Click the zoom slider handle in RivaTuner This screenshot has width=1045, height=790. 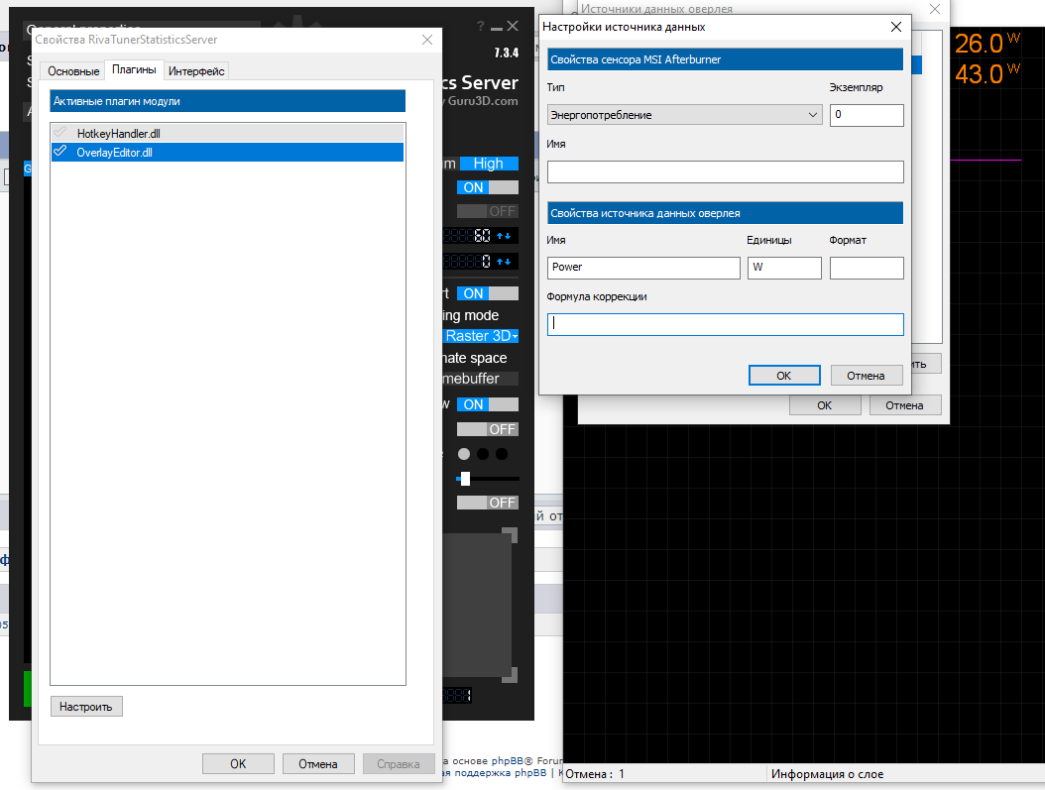(465, 479)
